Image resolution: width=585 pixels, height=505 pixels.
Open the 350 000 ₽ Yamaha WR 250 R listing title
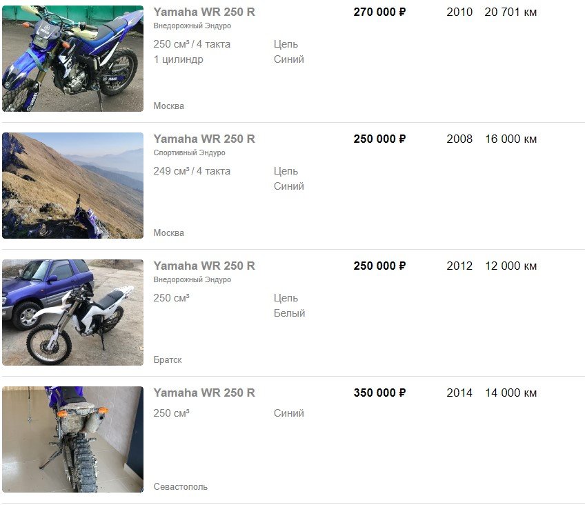coord(204,393)
